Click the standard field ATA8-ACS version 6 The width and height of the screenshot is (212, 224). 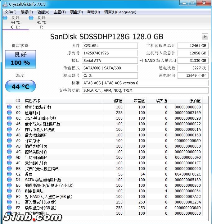point(145,83)
